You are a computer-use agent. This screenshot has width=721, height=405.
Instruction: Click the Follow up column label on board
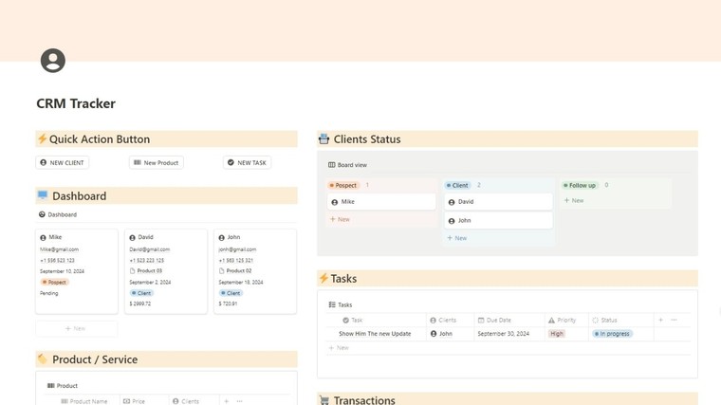tap(580, 185)
